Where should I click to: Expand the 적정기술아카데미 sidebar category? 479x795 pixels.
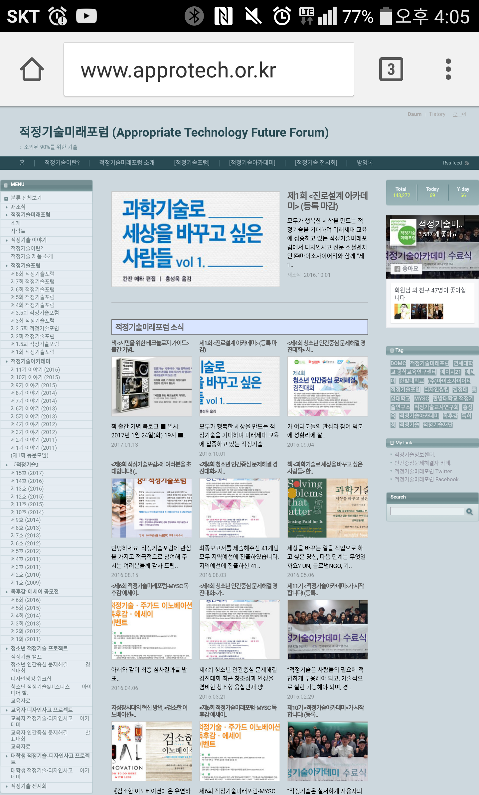[7, 361]
